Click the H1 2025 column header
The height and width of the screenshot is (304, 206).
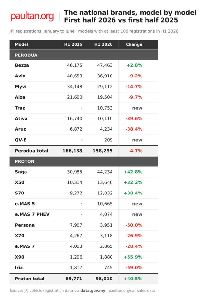pos(73,44)
